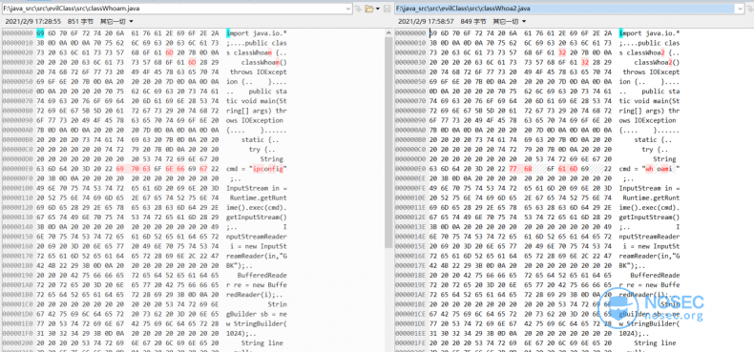Click "i = new InputSt" text in right pane
Screen dimensions: 754x352
point(652,246)
